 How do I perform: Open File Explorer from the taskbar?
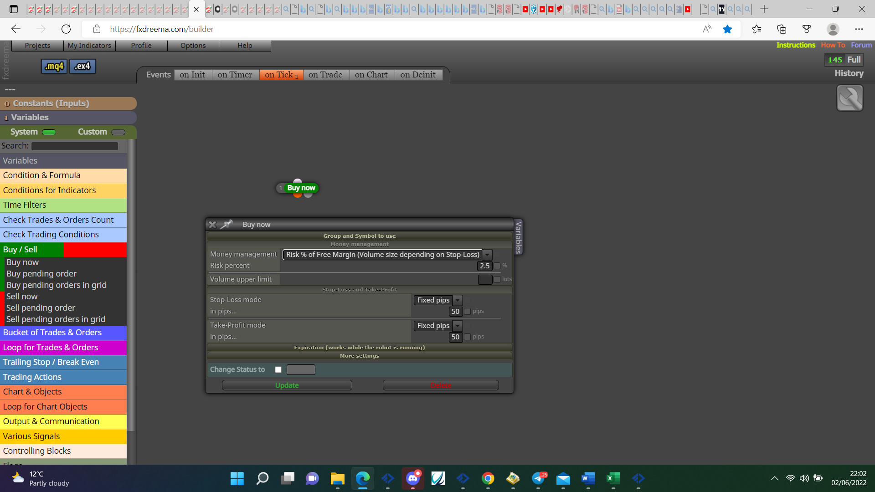pos(337,478)
